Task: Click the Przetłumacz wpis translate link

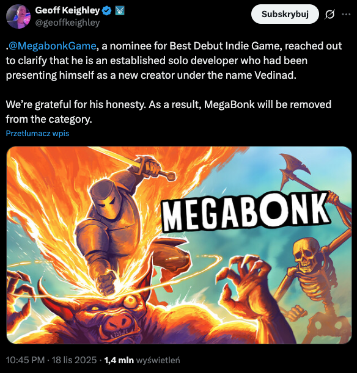Action: 37,133
